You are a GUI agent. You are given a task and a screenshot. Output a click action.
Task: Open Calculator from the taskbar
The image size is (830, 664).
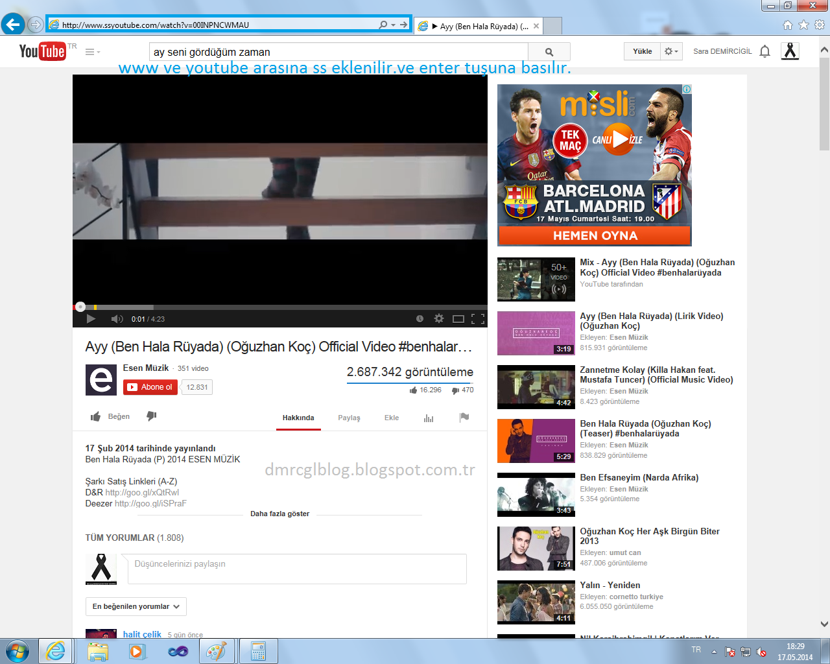(258, 651)
